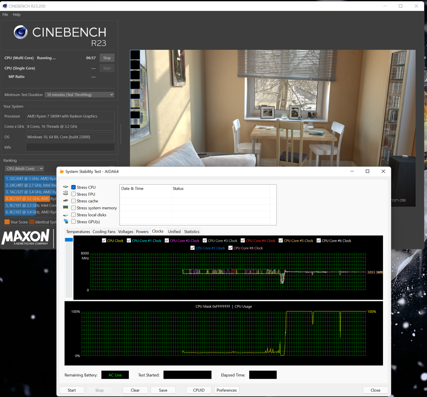Viewport: 427px width, 397px height.
Task: Click the MAXON company logo
Action: click(25, 237)
